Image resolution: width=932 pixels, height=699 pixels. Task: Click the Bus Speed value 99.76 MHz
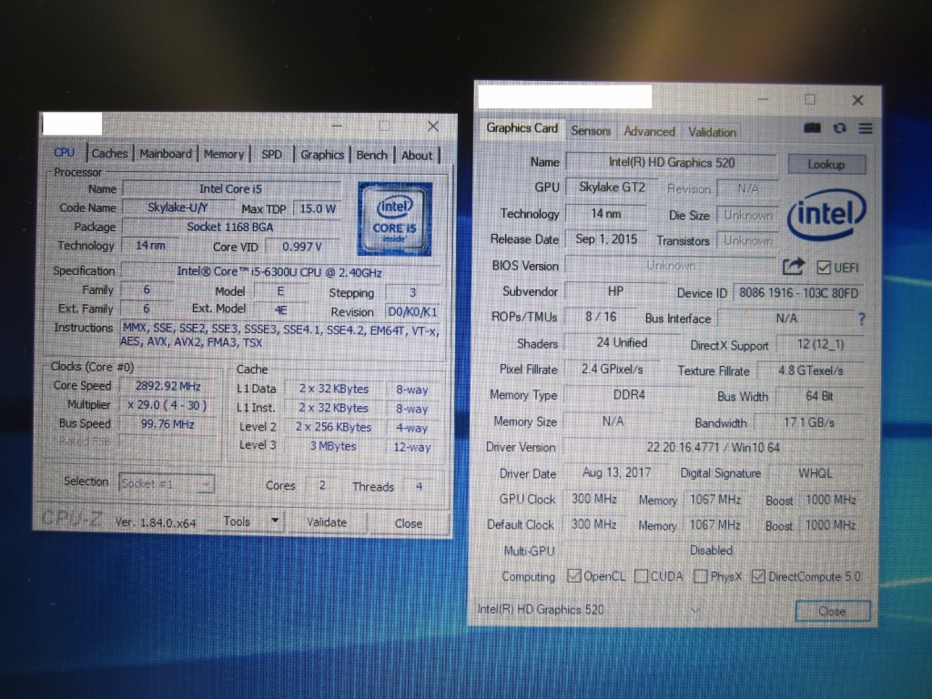click(x=168, y=424)
